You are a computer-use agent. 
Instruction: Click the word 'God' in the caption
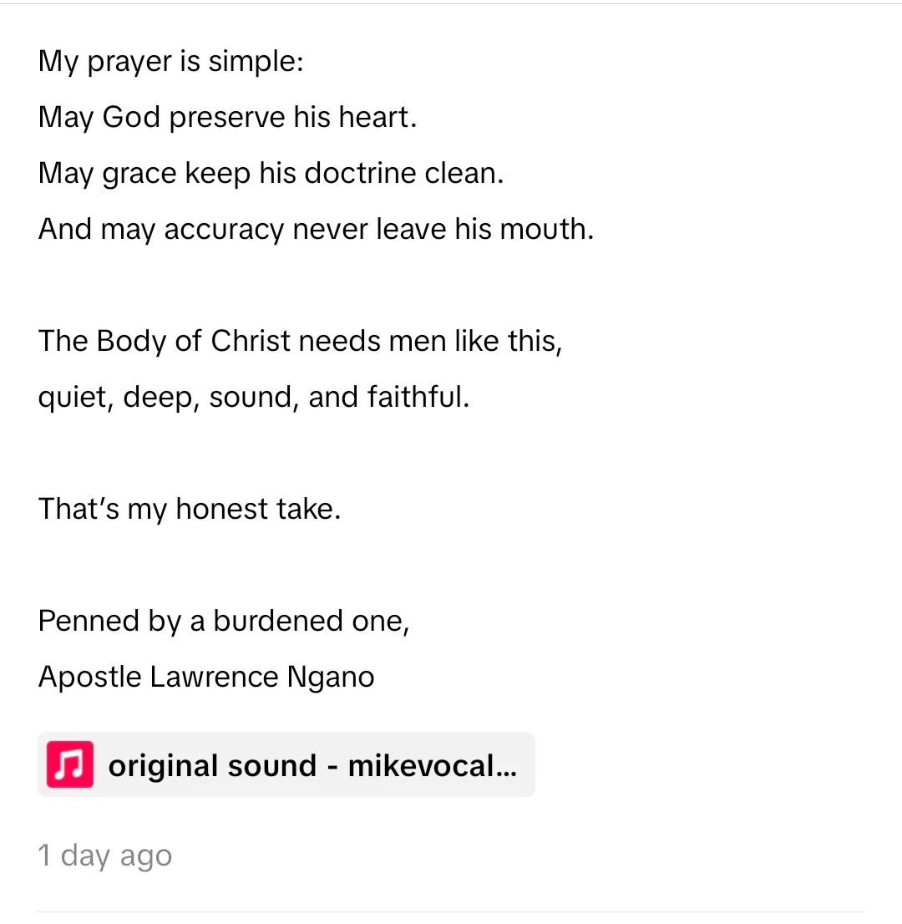click(x=131, y=117)
